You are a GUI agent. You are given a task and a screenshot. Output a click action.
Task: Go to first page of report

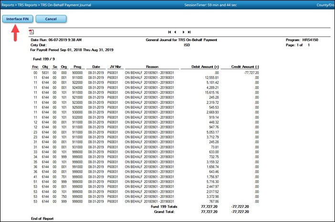tap(169, 32)
